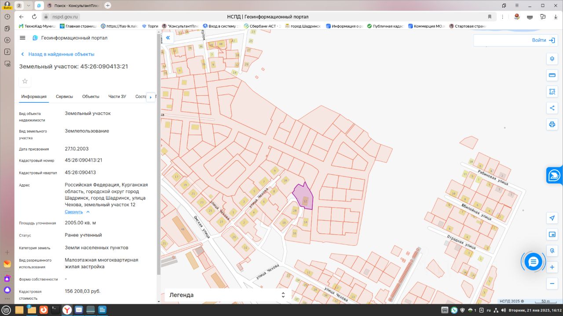Select the ruler measurement tool

click(552, 75)
